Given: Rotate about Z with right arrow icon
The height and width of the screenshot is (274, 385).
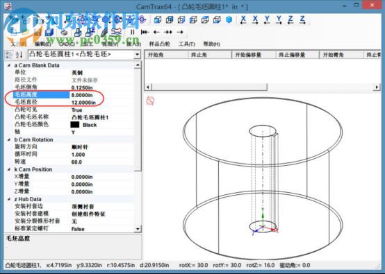Looking at the screenshot, I should click(x=302, y=20).
